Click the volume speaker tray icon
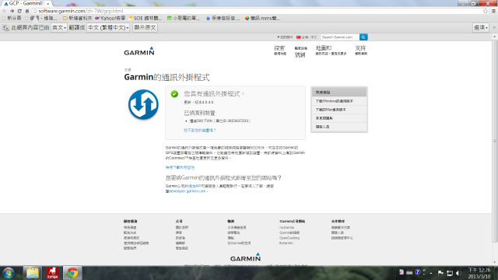This screenshot has width=498, height=280. (x=458, y=273)
